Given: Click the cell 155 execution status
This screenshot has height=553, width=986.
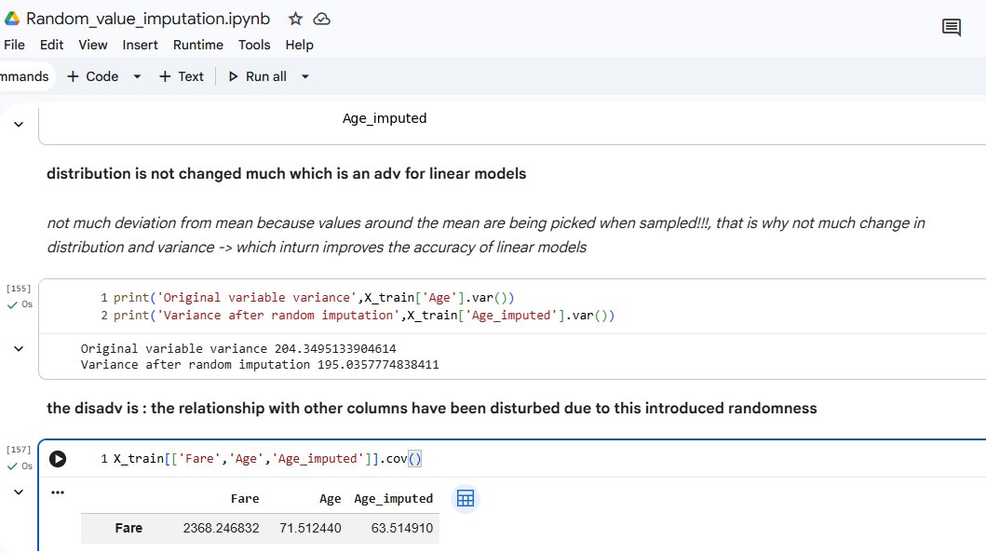Looking at the screenshot, I should 19,304.
